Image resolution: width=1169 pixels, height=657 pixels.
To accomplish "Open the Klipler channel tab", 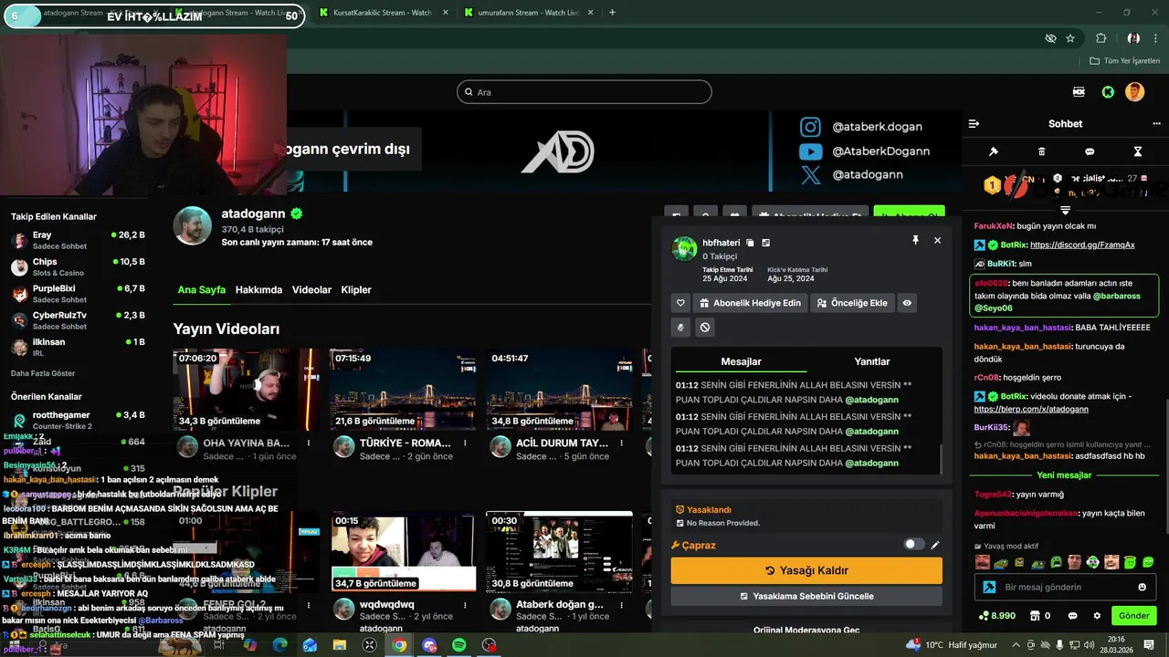I will pyautogui.click(x=356, y=289).
